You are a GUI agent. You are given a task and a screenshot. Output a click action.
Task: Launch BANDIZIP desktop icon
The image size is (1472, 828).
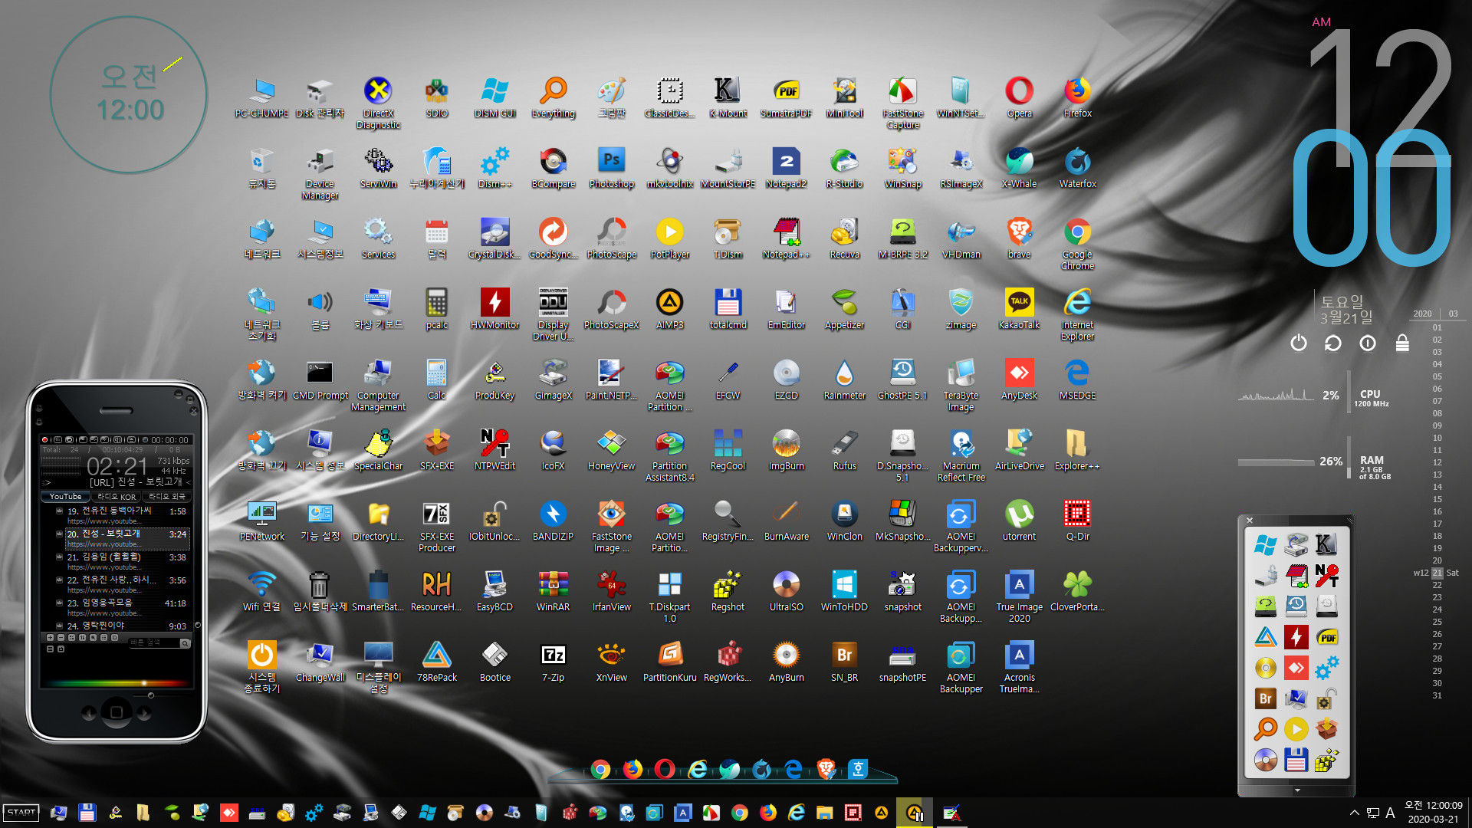(x=553, y=521)
